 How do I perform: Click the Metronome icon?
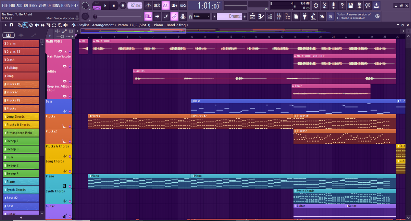148,5
